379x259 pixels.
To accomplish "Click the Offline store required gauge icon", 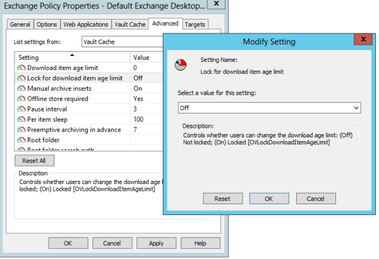I will 21,99.
